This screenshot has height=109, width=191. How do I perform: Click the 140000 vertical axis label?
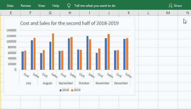click(11, 30)
